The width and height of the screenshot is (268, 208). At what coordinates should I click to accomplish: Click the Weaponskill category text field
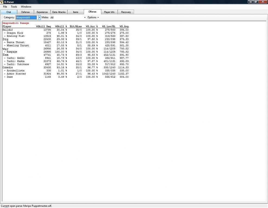coord(26,18)
